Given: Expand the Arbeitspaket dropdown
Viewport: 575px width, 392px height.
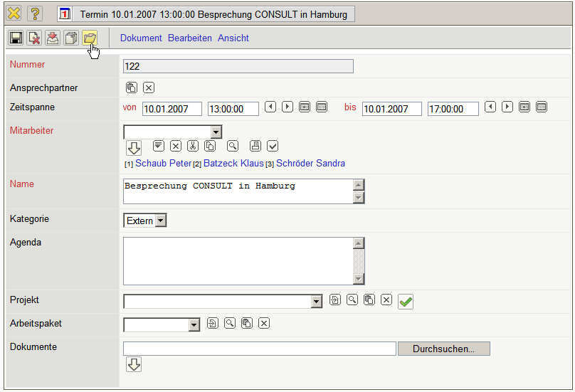Looking at the screenshot, I should (194, 324).
